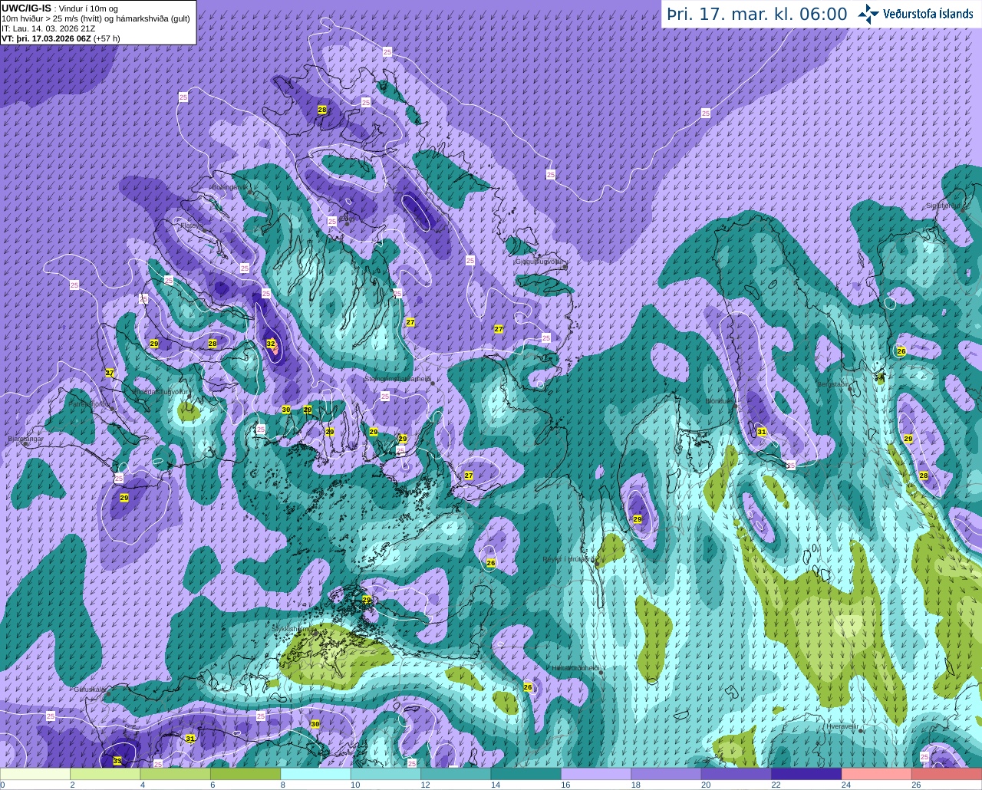Click the Bolungarvík station label

coord(229,186)
